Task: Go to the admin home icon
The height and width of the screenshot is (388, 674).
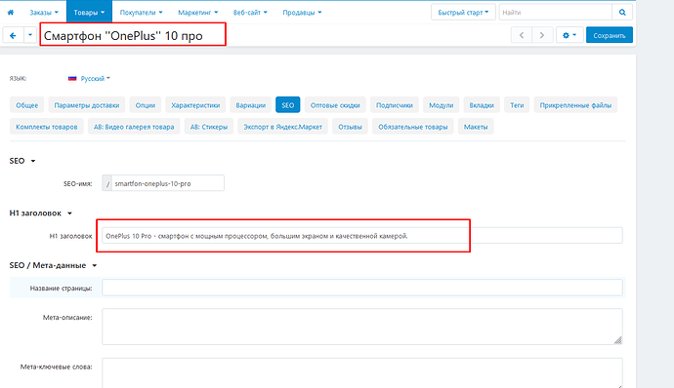Action: click(11, 13)
